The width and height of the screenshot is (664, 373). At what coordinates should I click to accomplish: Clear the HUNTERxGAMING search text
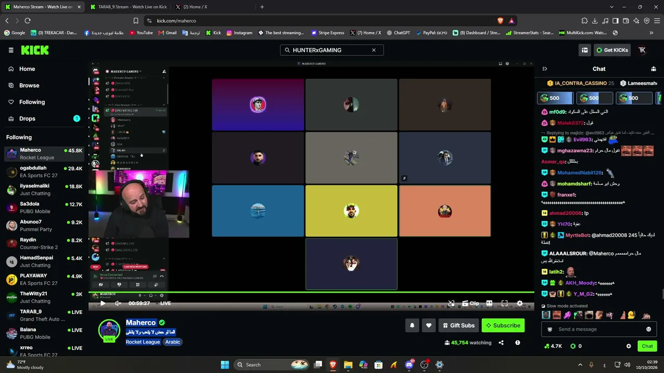point(374,50)
